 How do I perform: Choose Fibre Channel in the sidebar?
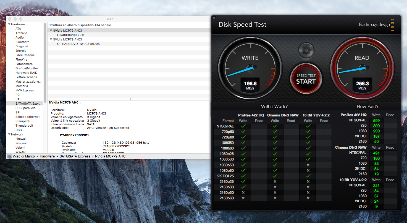click(25, 55)
